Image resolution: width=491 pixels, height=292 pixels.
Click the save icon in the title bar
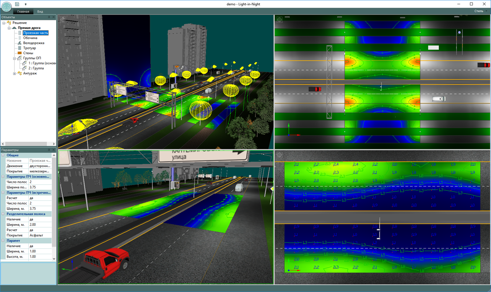point(17,4)
